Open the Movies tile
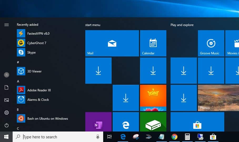The width and height of the screenshot is (239, 142). 232,43
